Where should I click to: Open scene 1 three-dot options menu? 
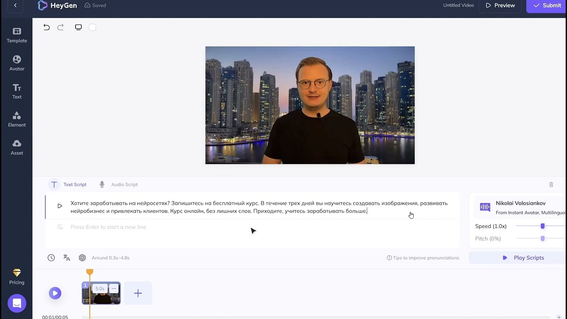tap(114, 288)
